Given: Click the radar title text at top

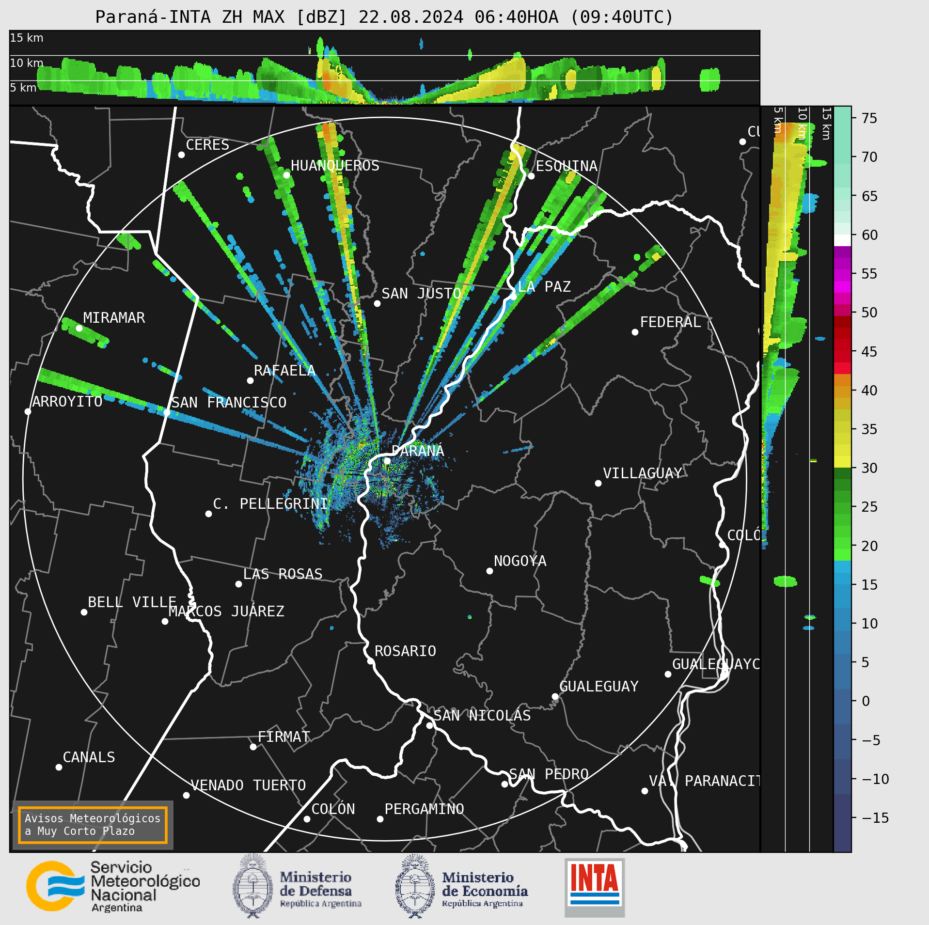Looking at the screenshot, I should [x=384, y=17].
